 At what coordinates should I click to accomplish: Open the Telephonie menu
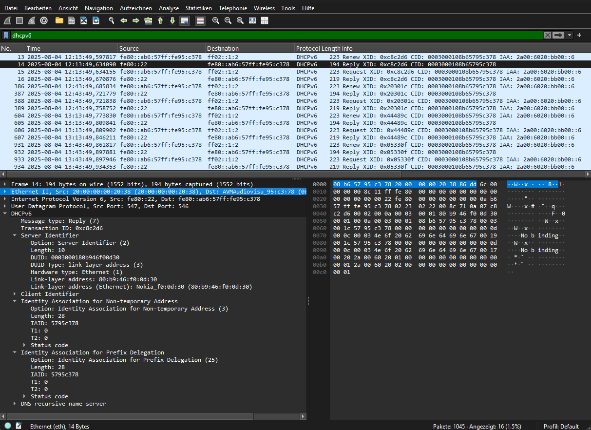[x=232, y=8]
